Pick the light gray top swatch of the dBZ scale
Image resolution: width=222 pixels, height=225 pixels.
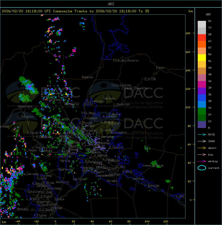tap(202, 24)
